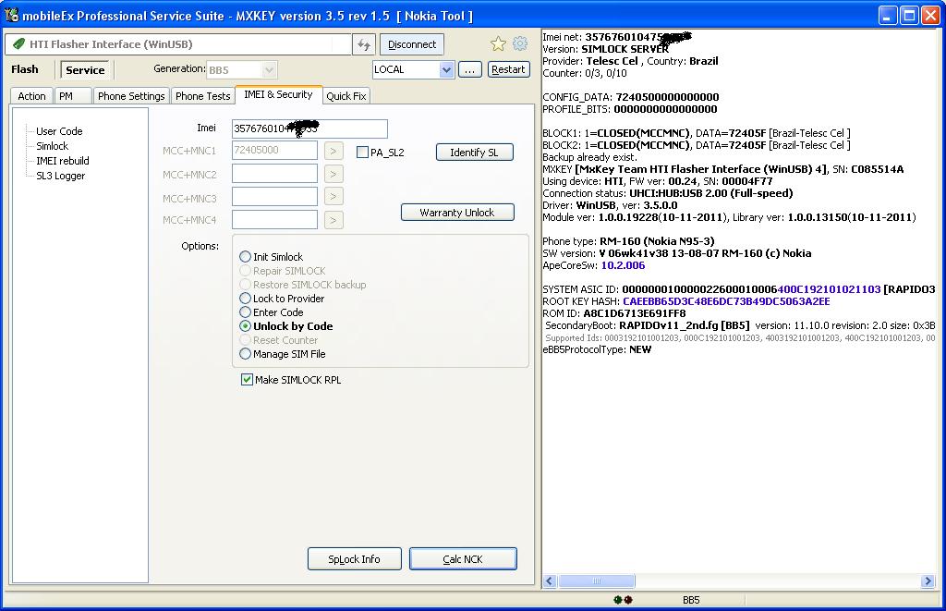Select the Lock to Provider option
The height and width of the screenshot is (611, 946).
click(x=245, y=299)
